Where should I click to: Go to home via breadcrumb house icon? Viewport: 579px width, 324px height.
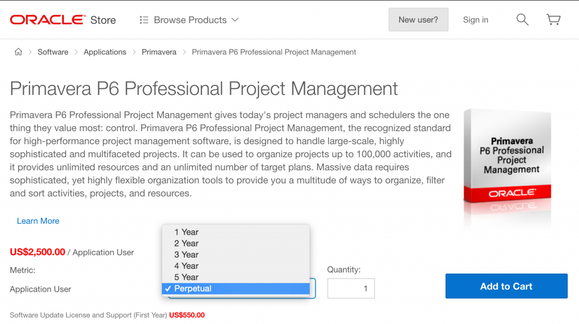coord(18,51)
